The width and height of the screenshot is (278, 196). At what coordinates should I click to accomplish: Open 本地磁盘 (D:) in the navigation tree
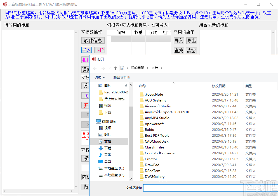(112, 175)
